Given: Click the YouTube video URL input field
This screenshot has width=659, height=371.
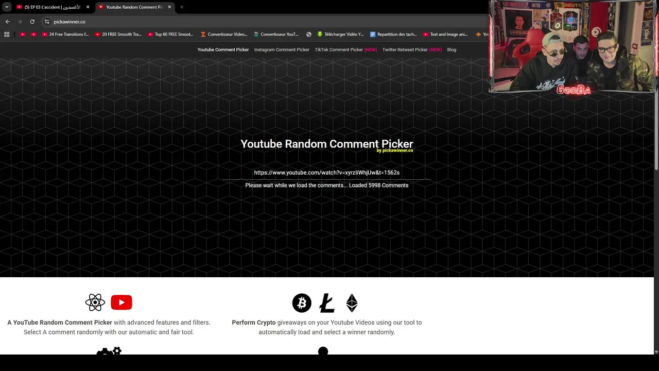Looking at the screenshot, I should coord(327,173).
